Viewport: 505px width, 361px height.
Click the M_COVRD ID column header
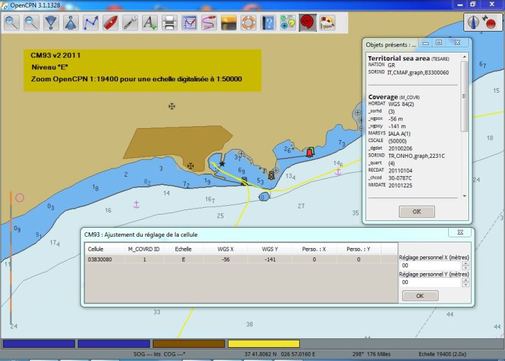pos(144,249)
